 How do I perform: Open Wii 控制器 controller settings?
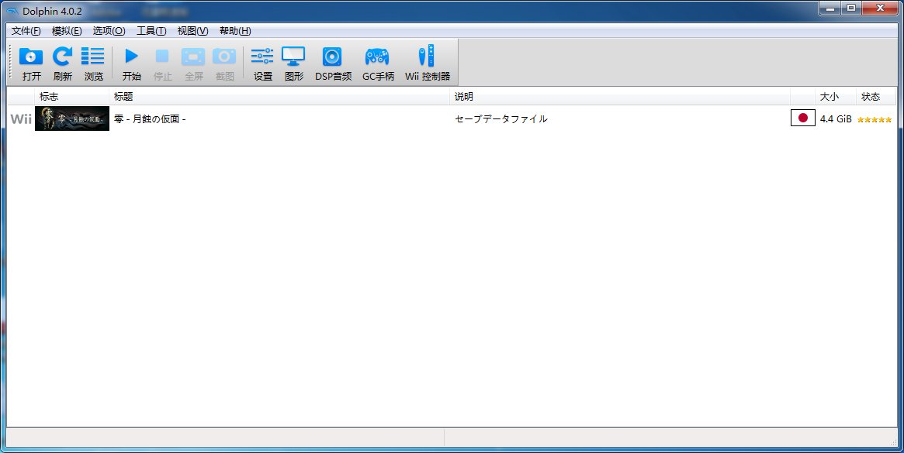pos(426,62)
